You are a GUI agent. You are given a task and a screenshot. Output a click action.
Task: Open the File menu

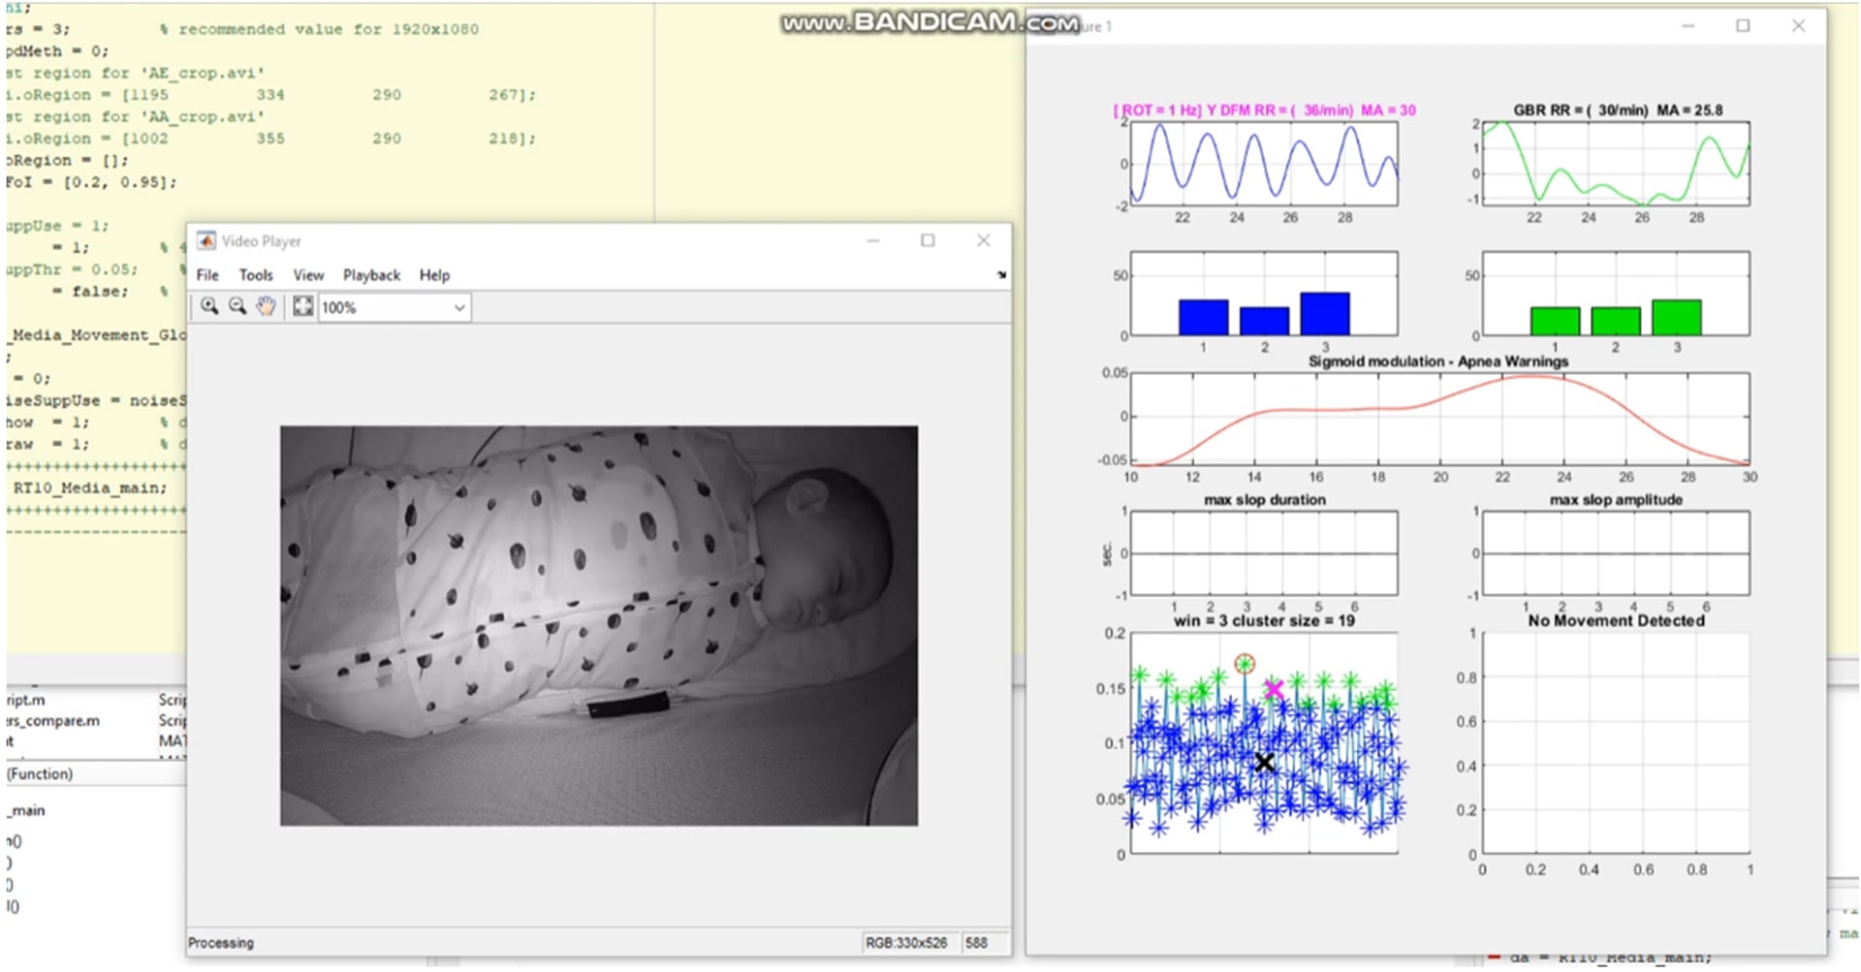[x=207, y=275]
